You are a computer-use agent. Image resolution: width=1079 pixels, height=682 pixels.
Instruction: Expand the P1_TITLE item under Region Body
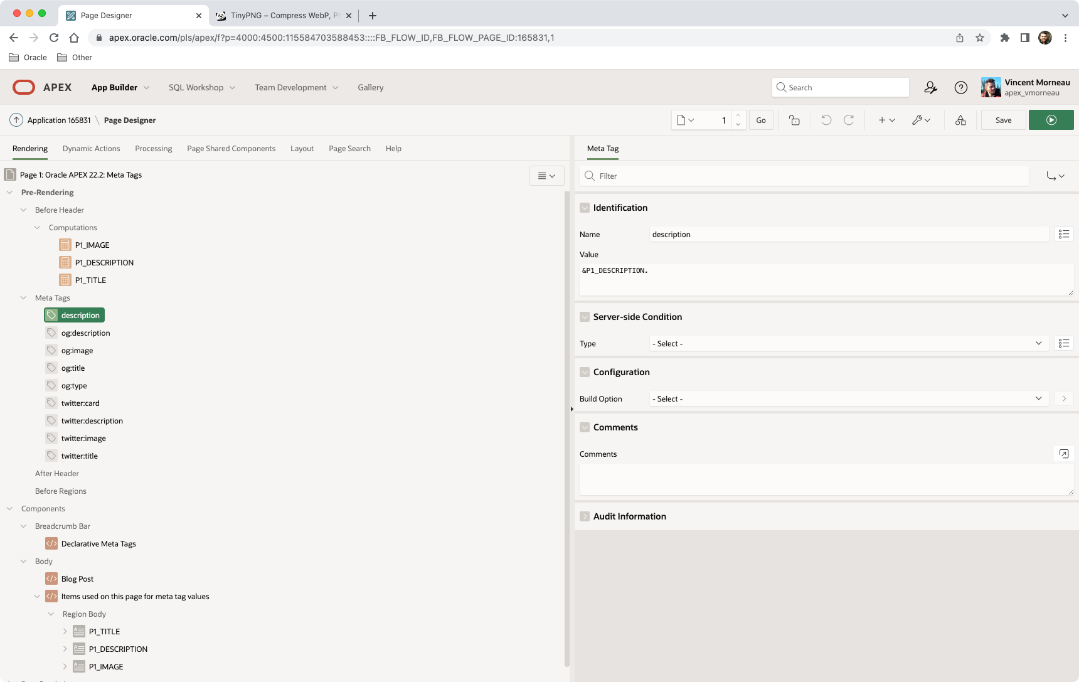pyautogui.click(x=65, y=632)
